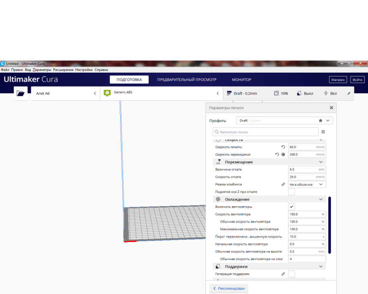Viewport: 368px width, 294px height.
Task: Toggle Включить вентиляторы checkbox
Action: 291,207
